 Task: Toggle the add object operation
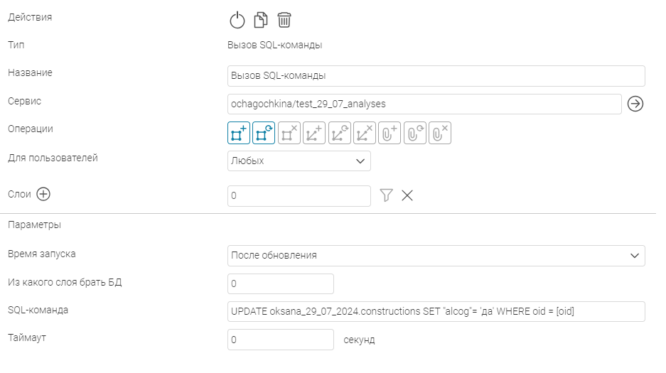pos(239,133)
